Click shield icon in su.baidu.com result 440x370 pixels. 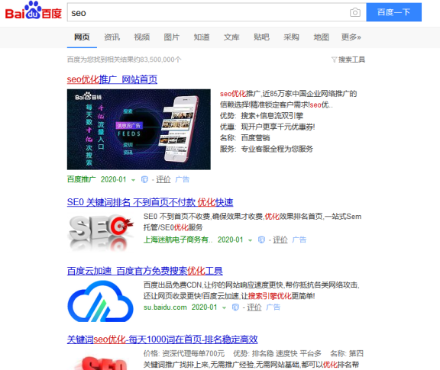tap(235, 307)
